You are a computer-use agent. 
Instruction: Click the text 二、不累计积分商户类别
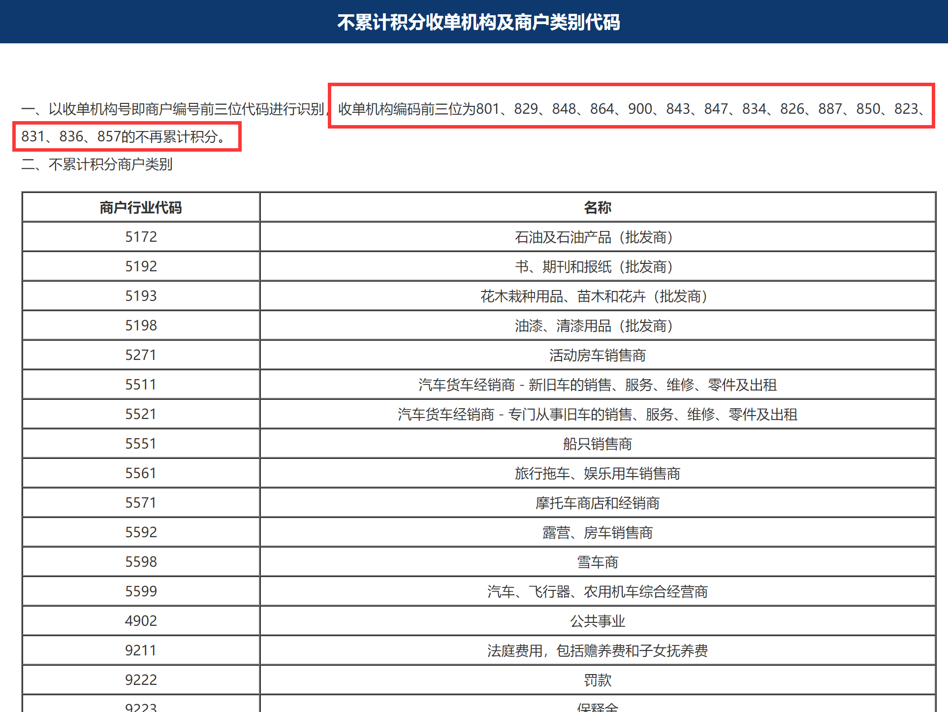tap(96, 164)
